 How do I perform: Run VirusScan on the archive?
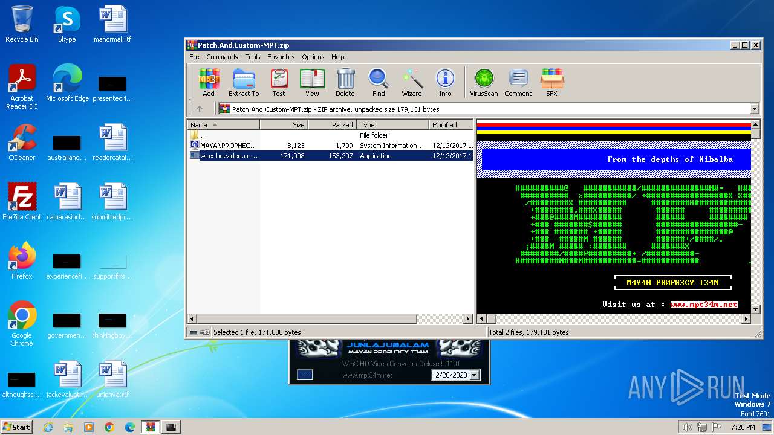click(484, 82)
